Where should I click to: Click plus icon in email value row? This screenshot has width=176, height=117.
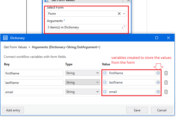[x=158, y=92]
